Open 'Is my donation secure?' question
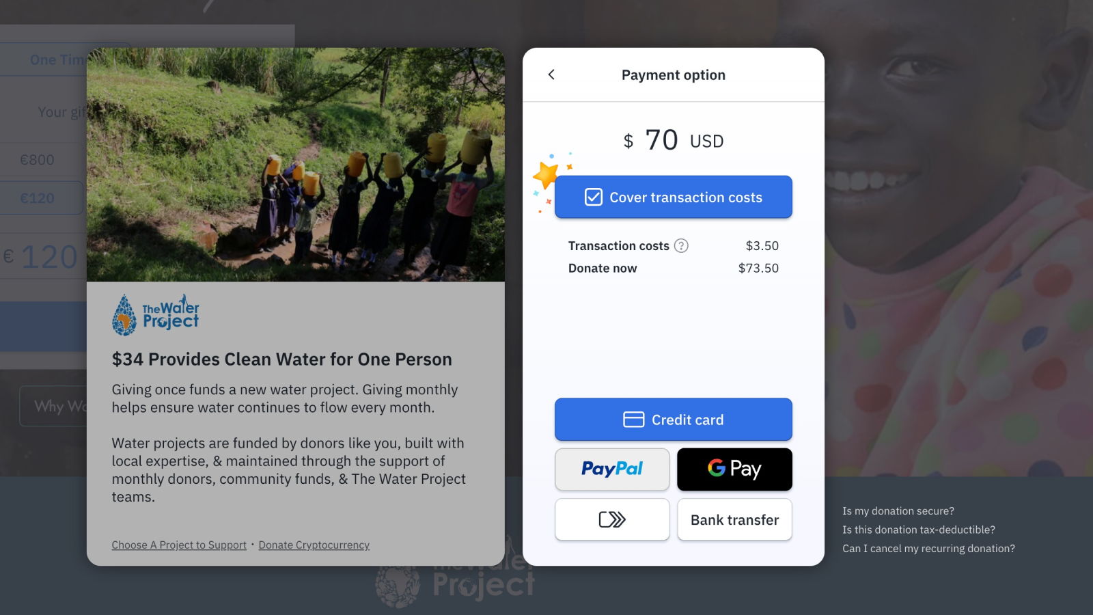The width and height of the screenshot is (1093, 615). tap(898, 511)
